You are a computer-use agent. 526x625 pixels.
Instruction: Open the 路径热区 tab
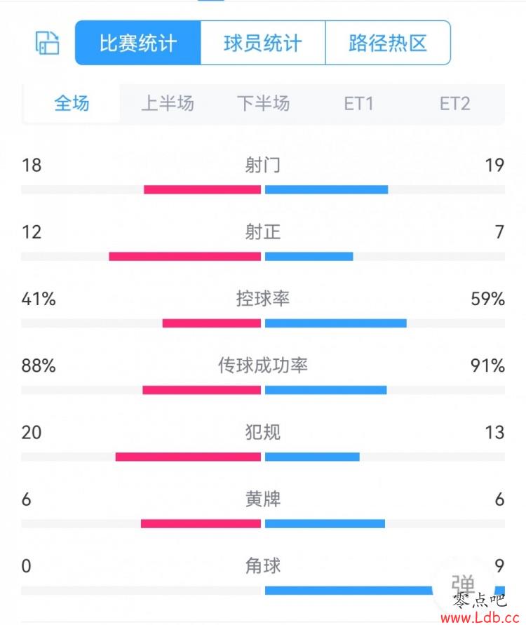(388, 43)
